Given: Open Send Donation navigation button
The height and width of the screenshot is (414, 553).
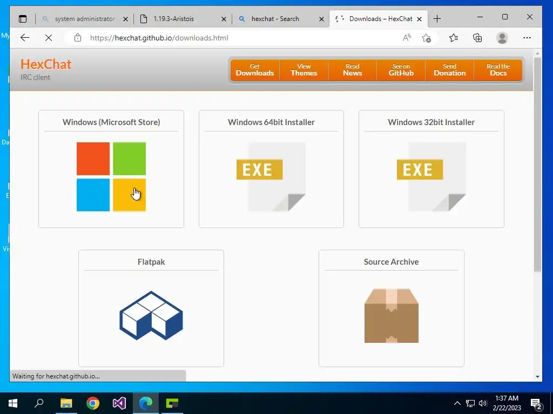Looking at the screenshot, I should click(x=450, y=70).
